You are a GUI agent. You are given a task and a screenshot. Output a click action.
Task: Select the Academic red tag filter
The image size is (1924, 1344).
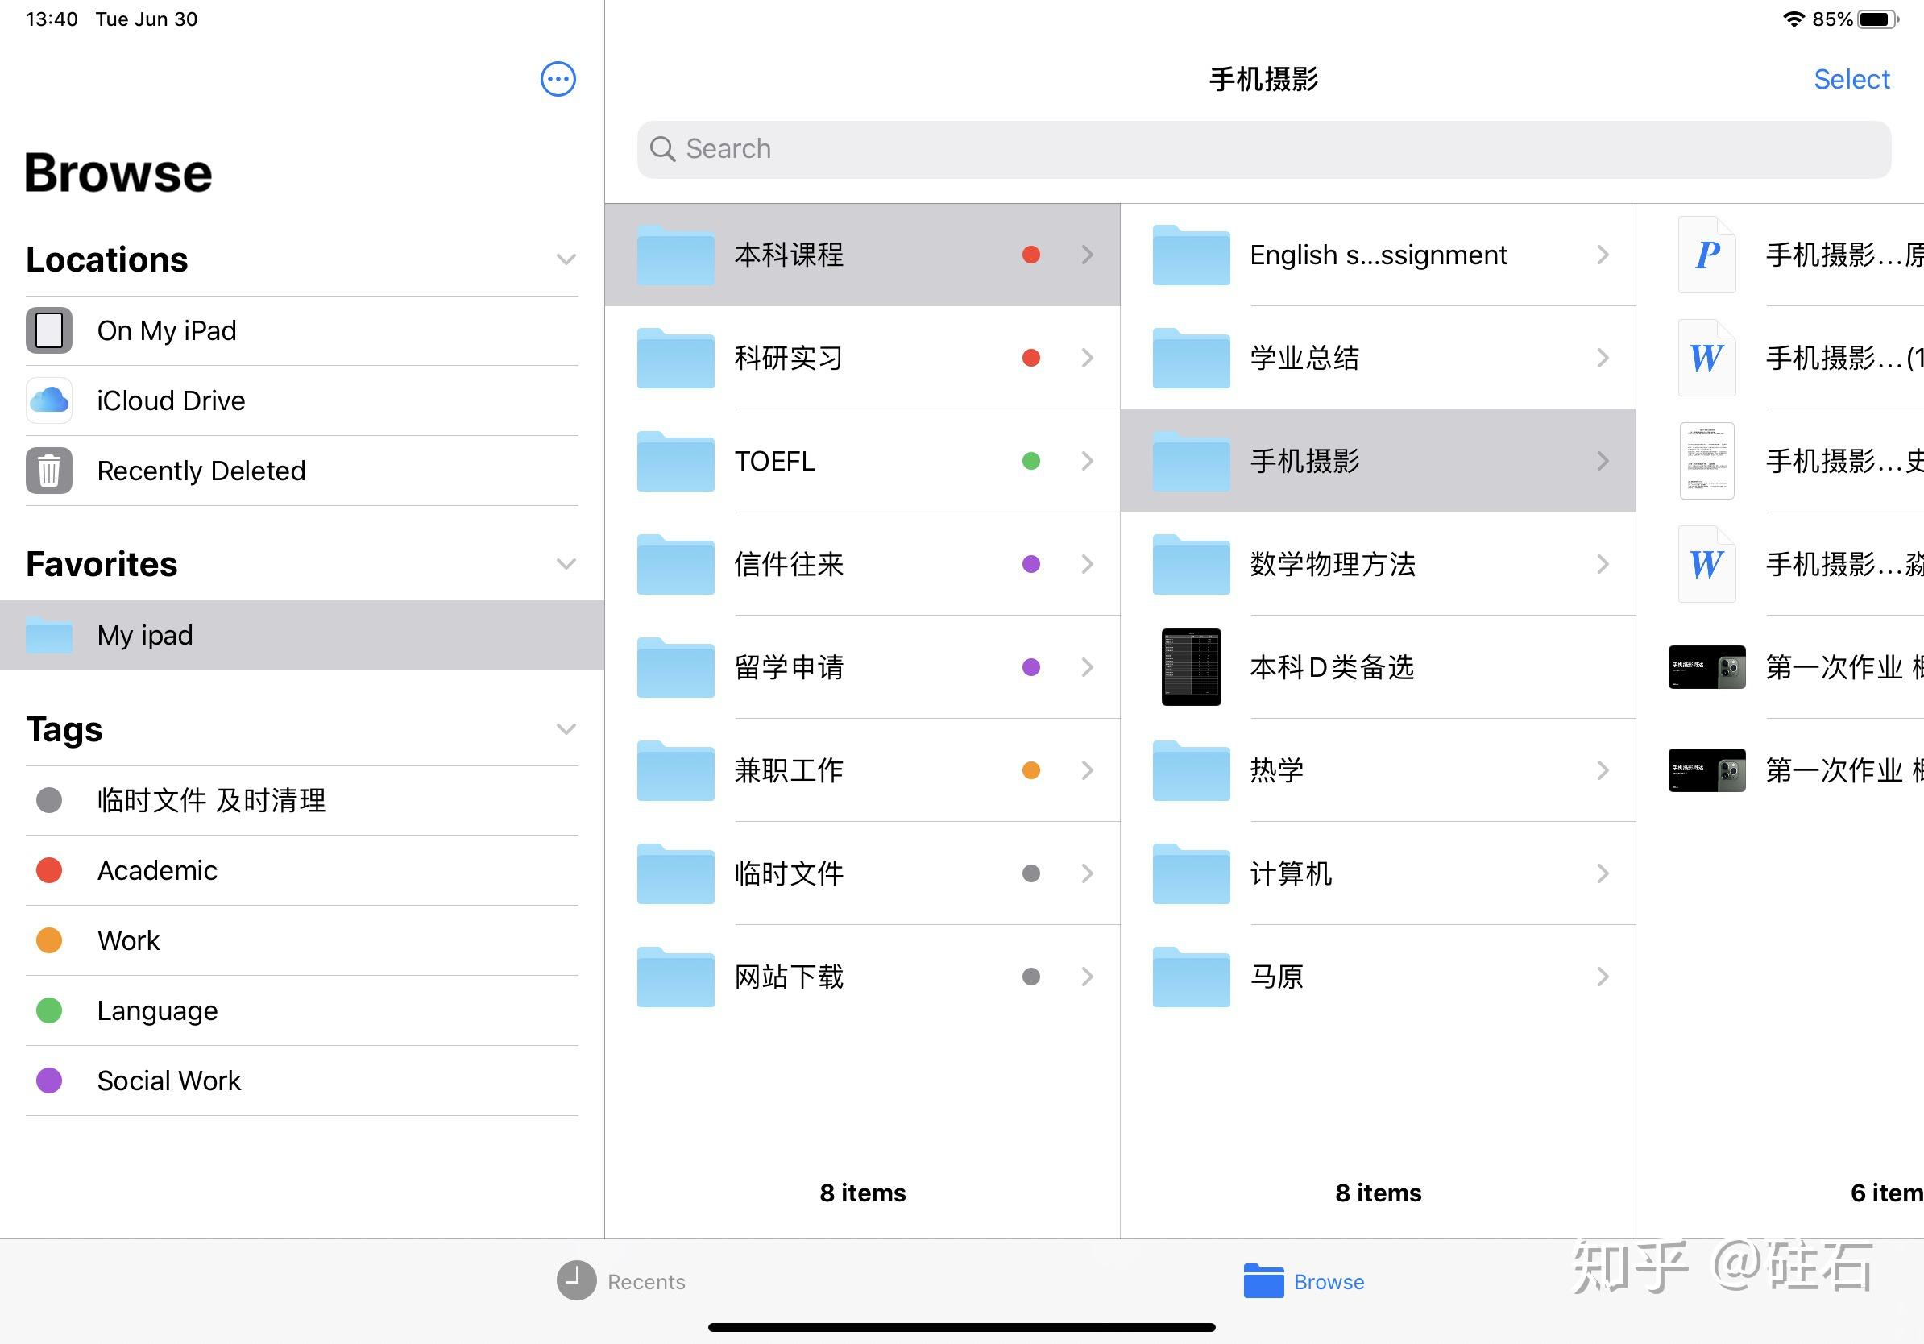pyautogui.click(x=158, y=867)
